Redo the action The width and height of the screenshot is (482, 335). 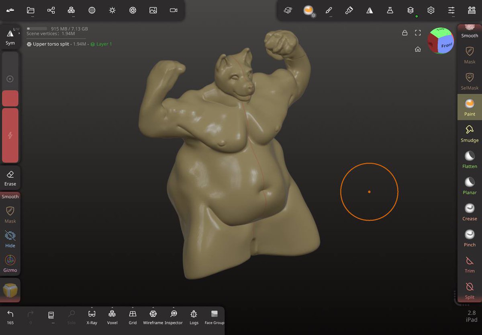coord(31,317)
